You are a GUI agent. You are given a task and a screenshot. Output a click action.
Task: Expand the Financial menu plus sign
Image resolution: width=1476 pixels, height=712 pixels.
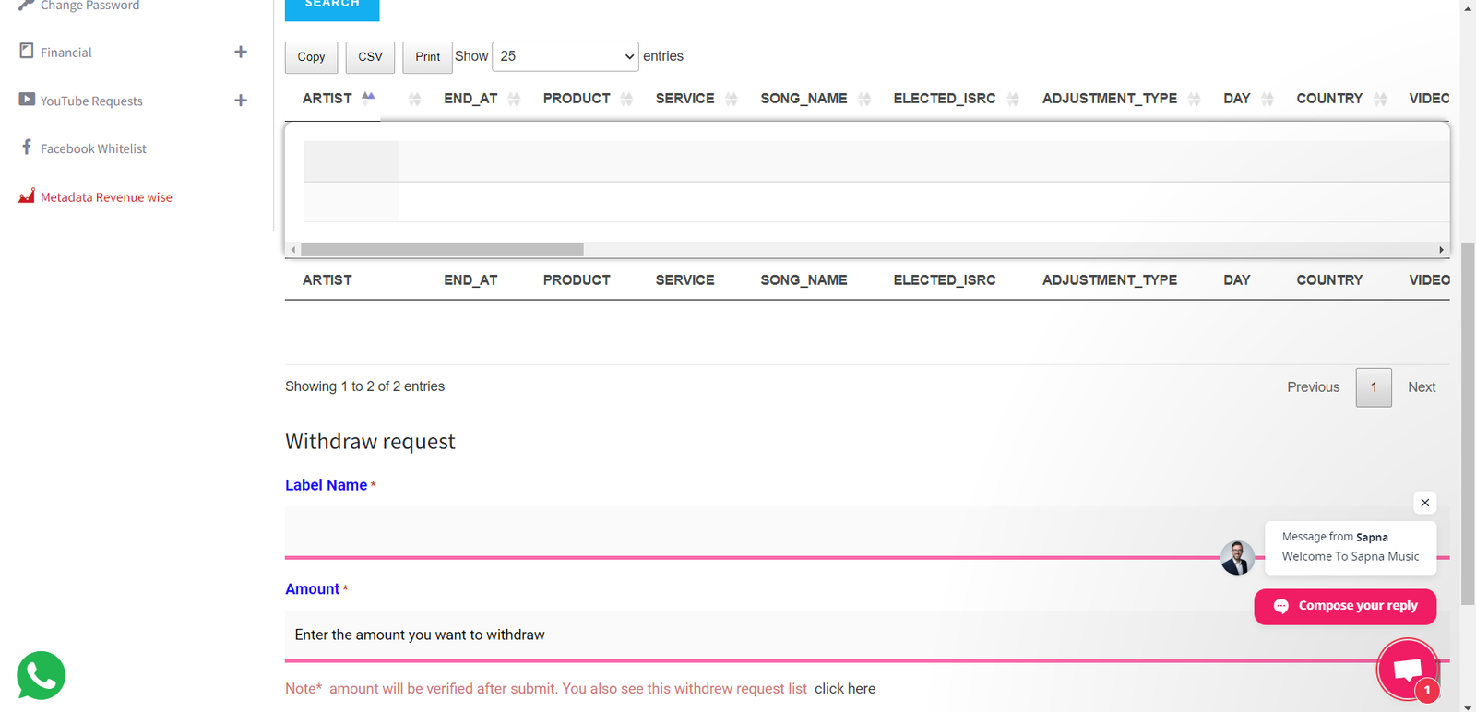[241, 53]
